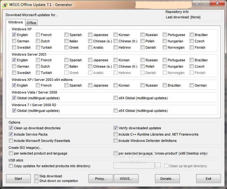Enable Italian under Windows Server 2003
The height and width of the screenshot is (189, 227).
[x=66, y=66]
